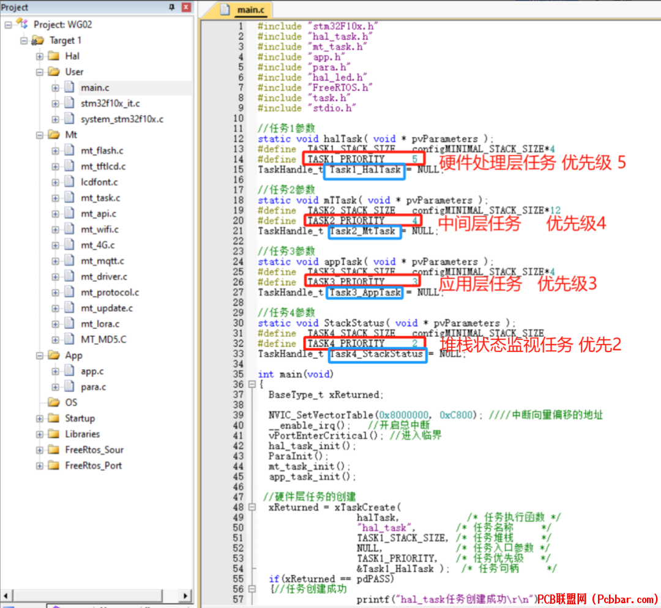Viewport: 661px width, 608px height.
Task: Click the main.c tab file icon
Action: click(x=225, y=9)
